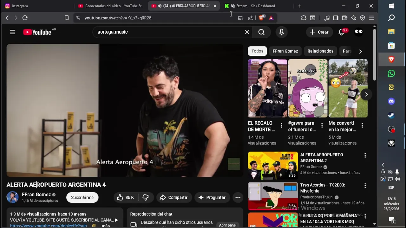Start voice search with the microphone
This screenshot has width=406, height=228.
tap(281, 32)
